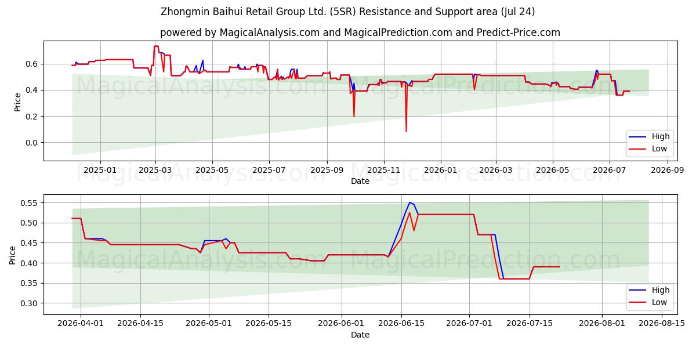Click the 'Date' axis label under the bottom chart
This screenshot has width=696, height=348.
click(360, 335)
